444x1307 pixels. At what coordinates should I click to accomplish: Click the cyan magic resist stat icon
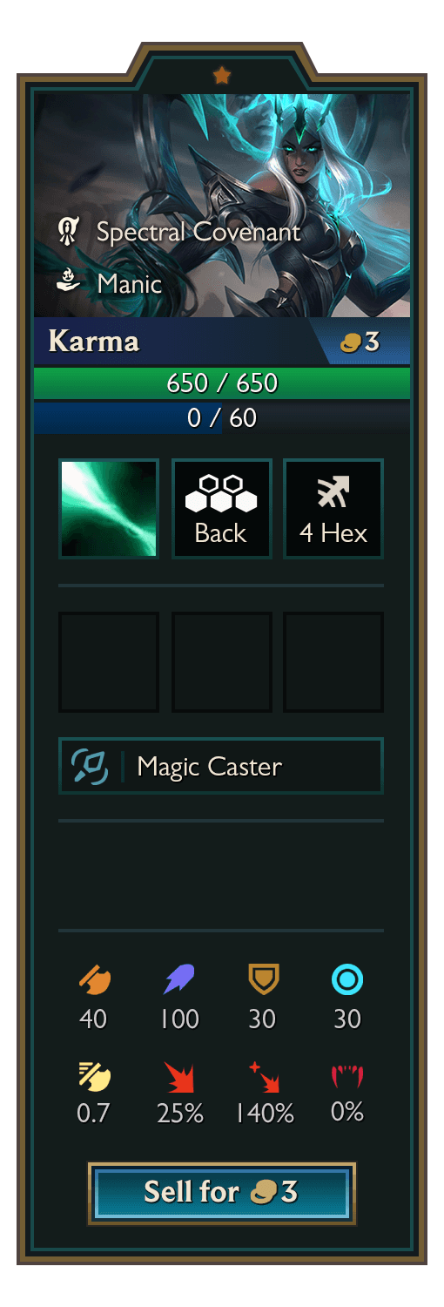(x=347, y=980)
